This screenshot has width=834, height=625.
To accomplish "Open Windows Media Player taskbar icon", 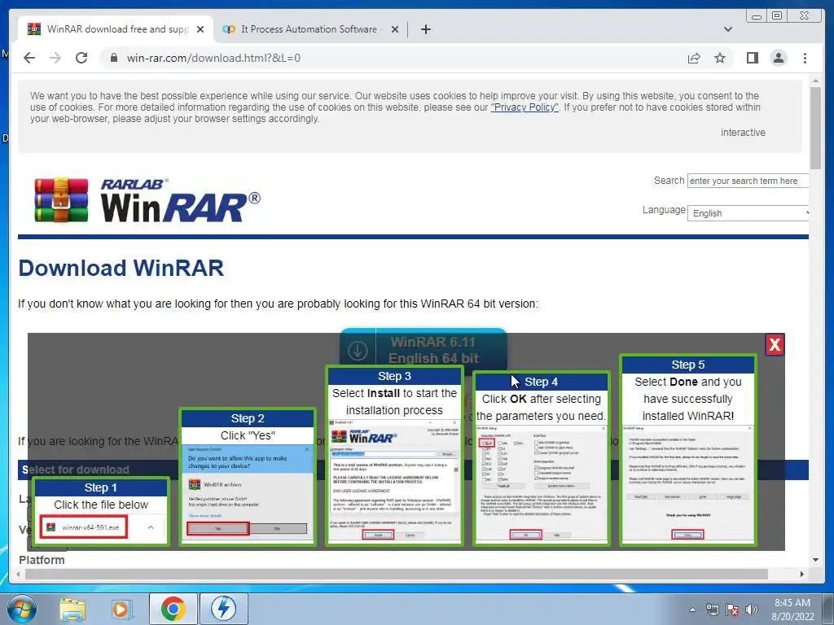I will click(121, 609).
